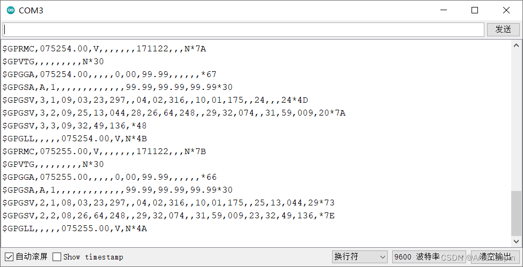
Task: Toggle the 自动滚屏 autoscroll checkbox
Action: [9, 257]
